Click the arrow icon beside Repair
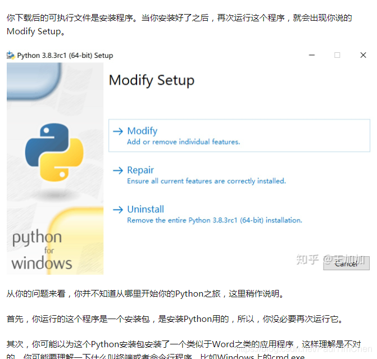The height and width of the screenshot is (359, 377). (118, 170)
